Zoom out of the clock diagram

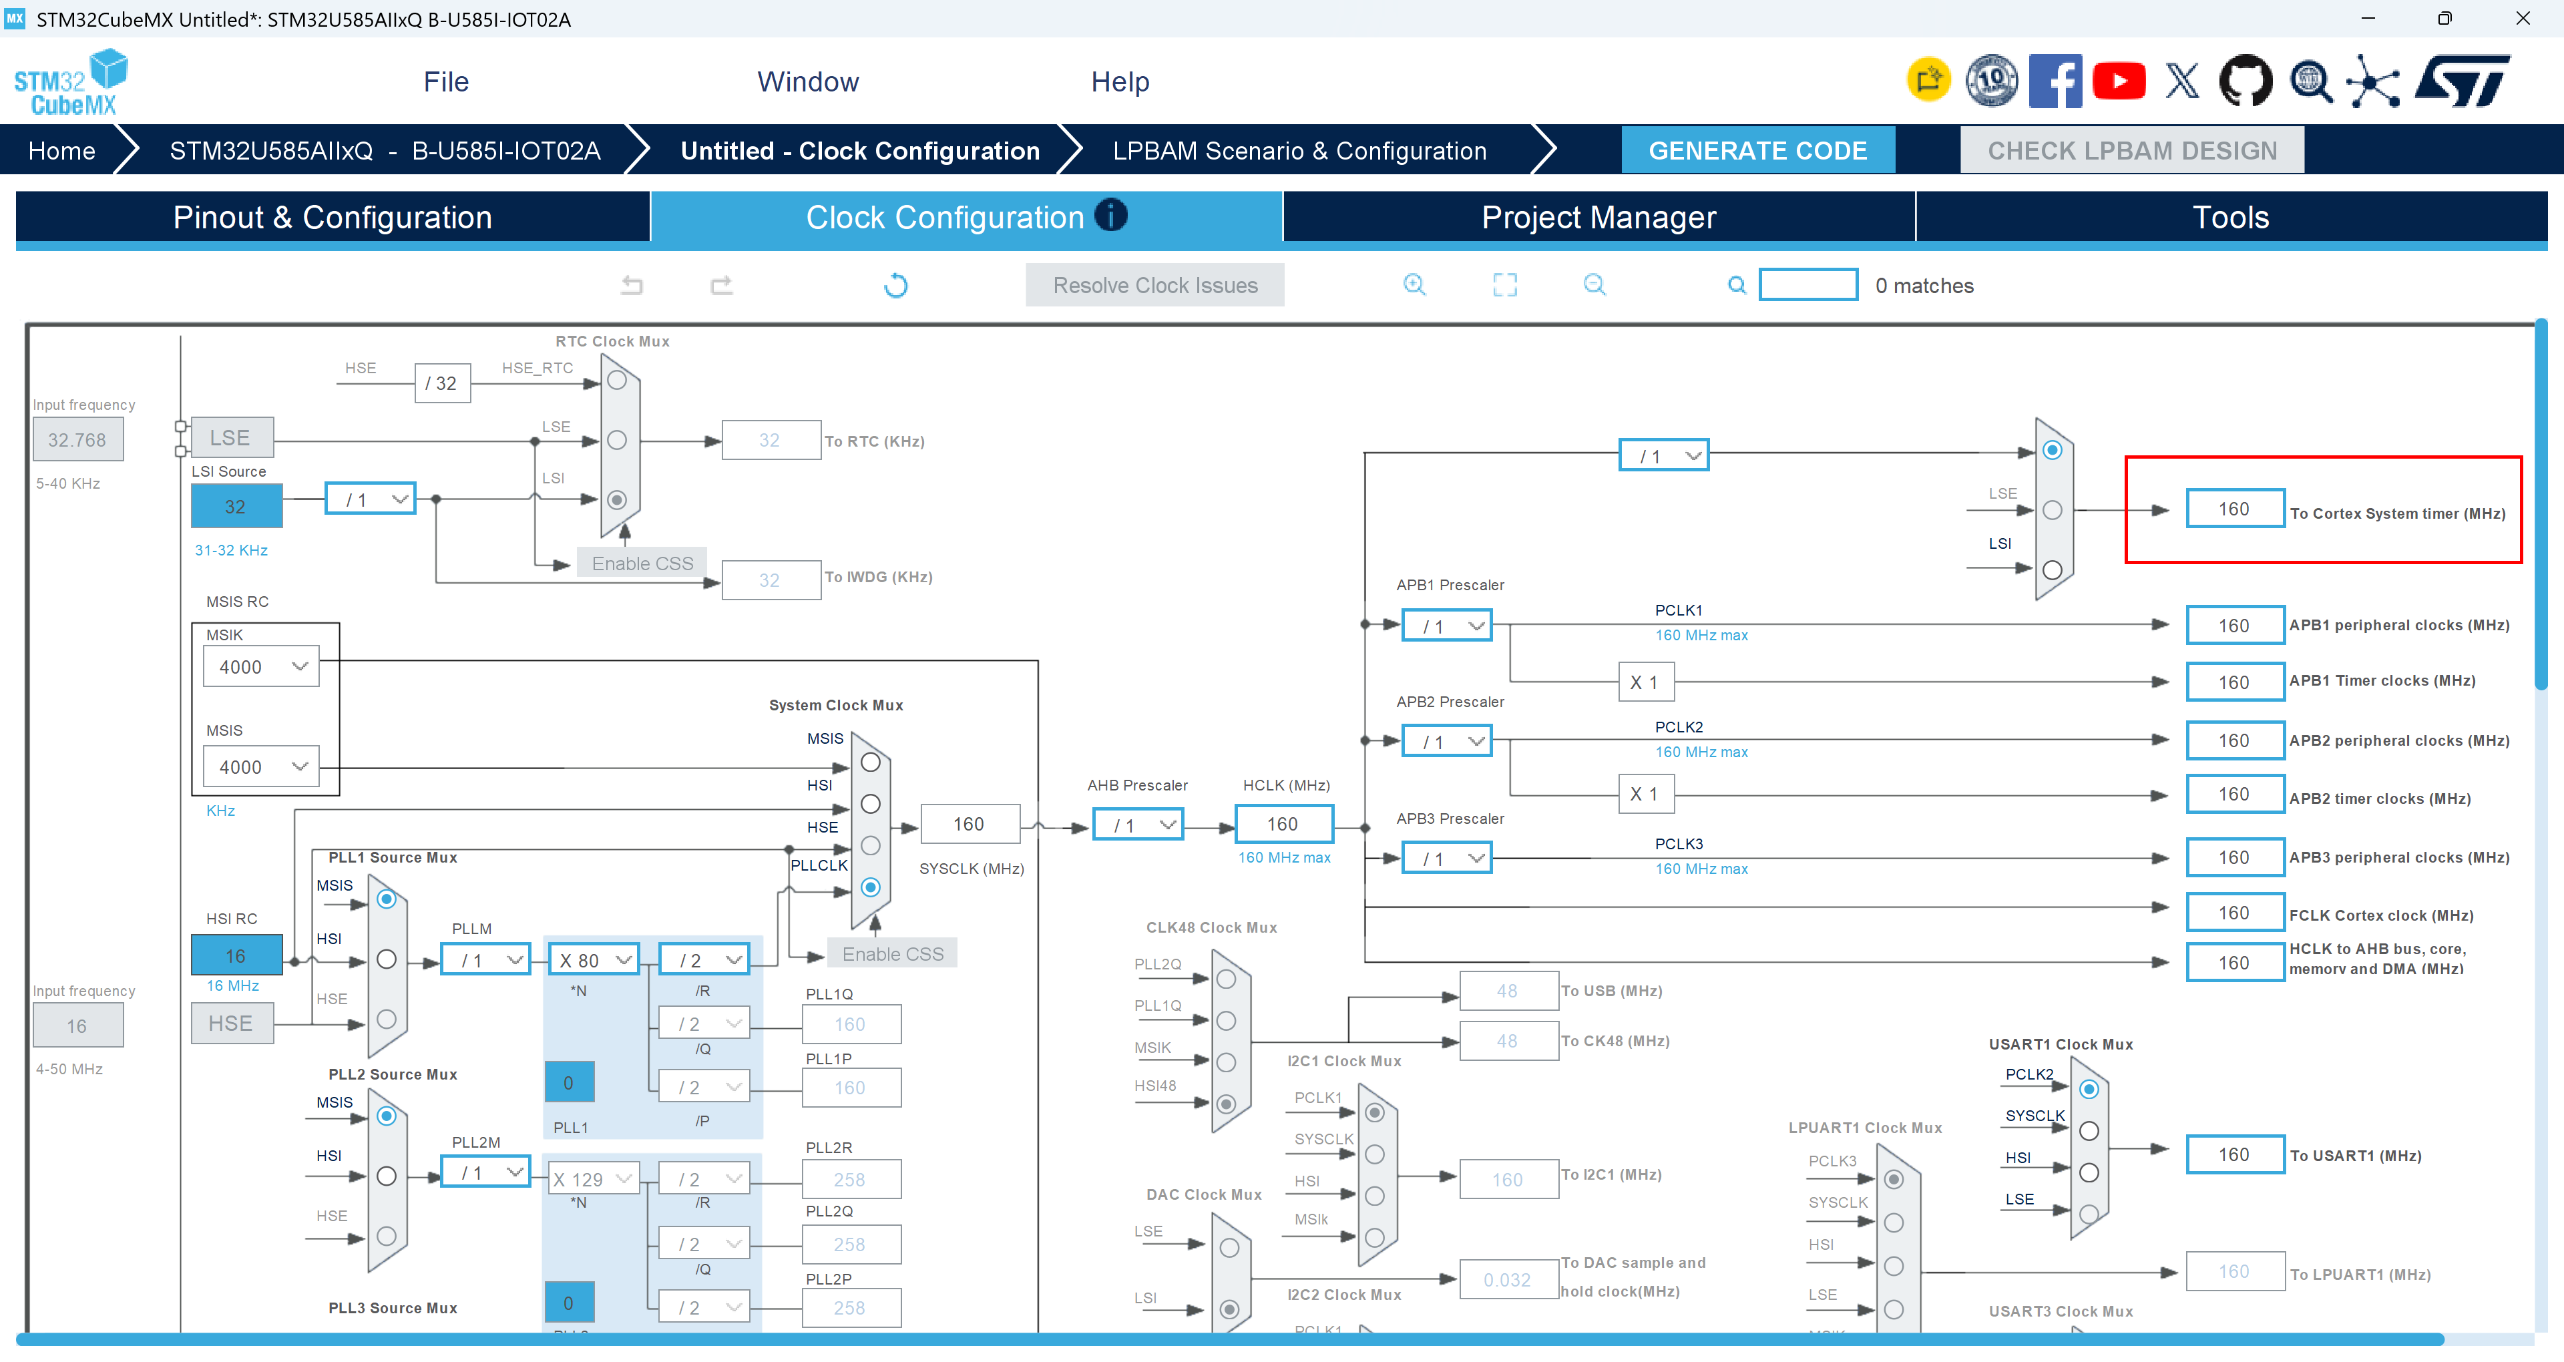[x=1594, y=286]
